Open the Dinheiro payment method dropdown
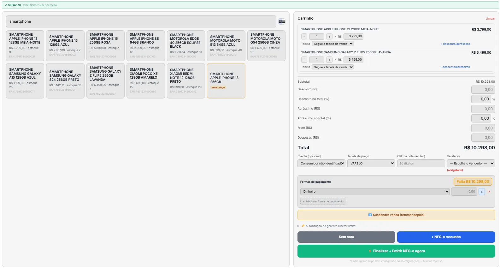This screenshot has width=500, height=268. point(375,192)
